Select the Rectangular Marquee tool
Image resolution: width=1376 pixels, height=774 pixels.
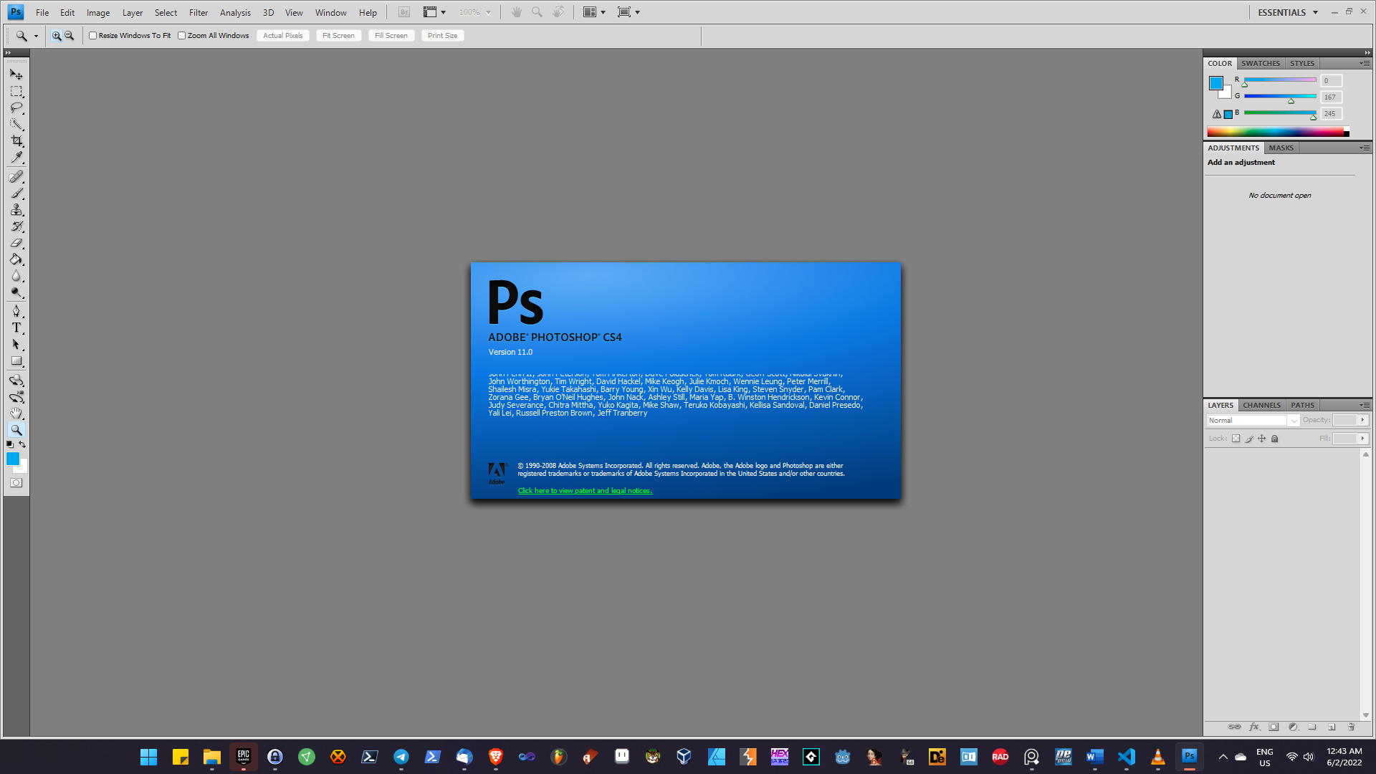16,92
